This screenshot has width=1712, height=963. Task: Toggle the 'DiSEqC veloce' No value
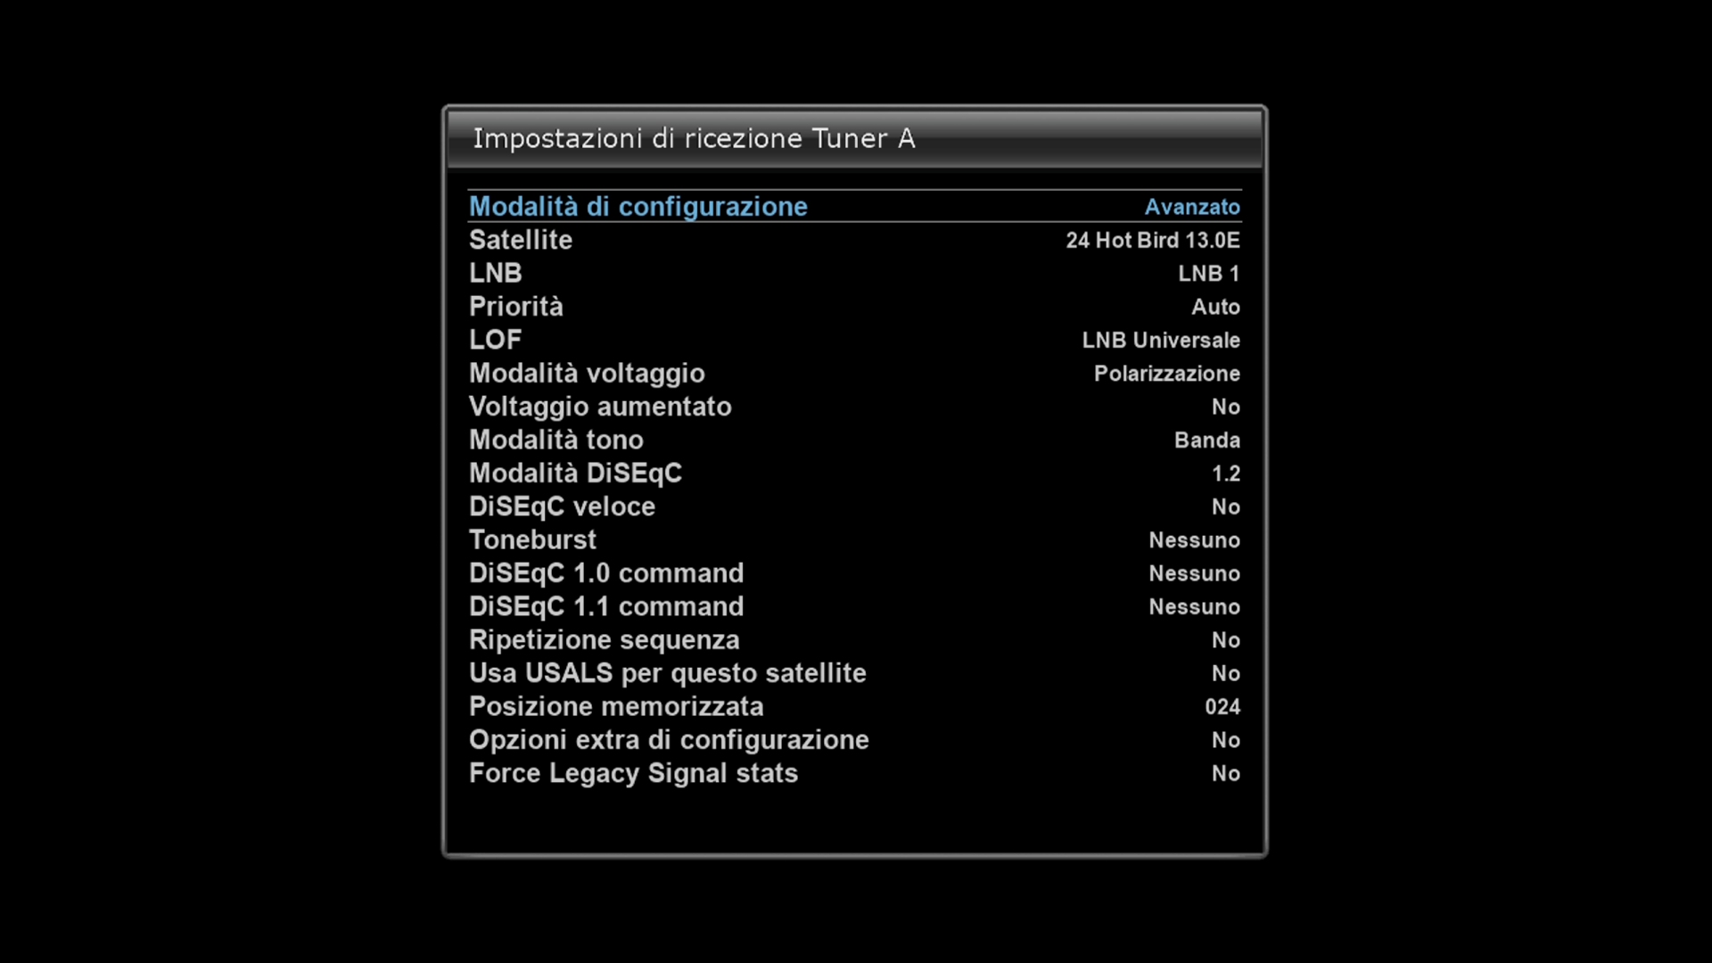(x=1226, y=506)
